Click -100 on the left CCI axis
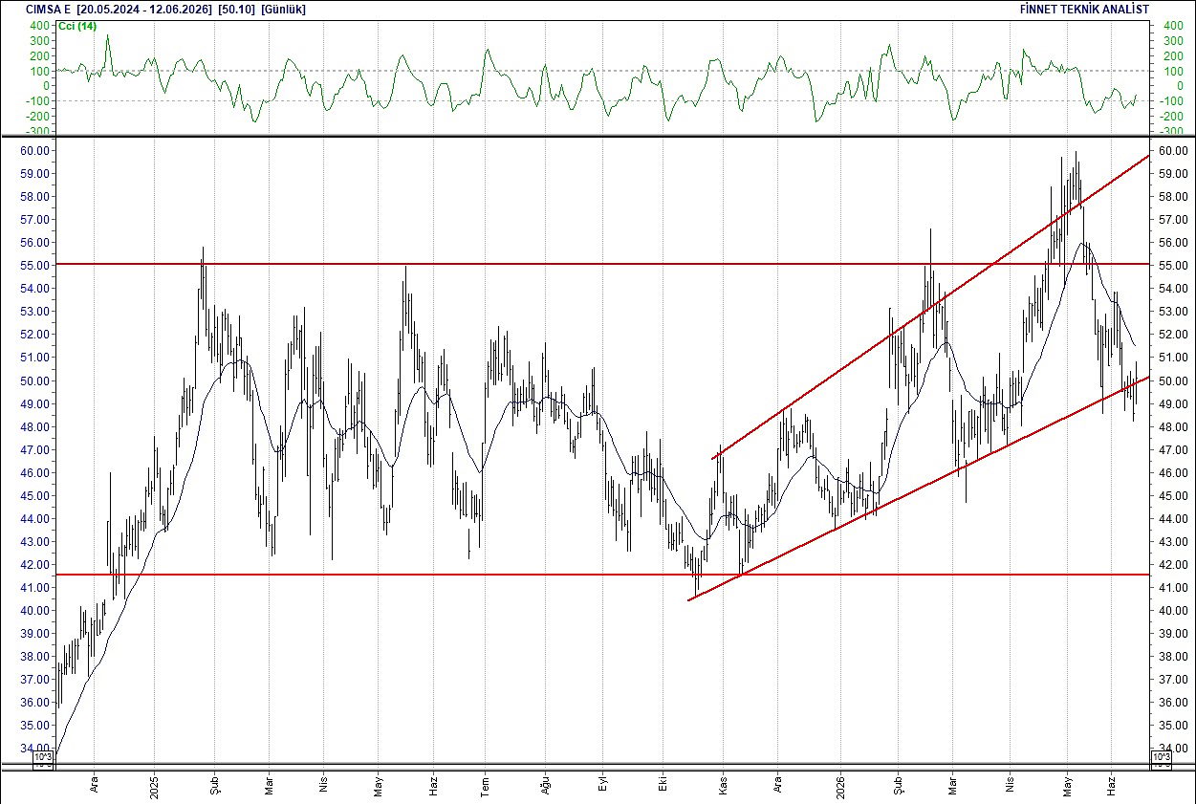The image size is (1196, 804). click(x=38, y=100)
